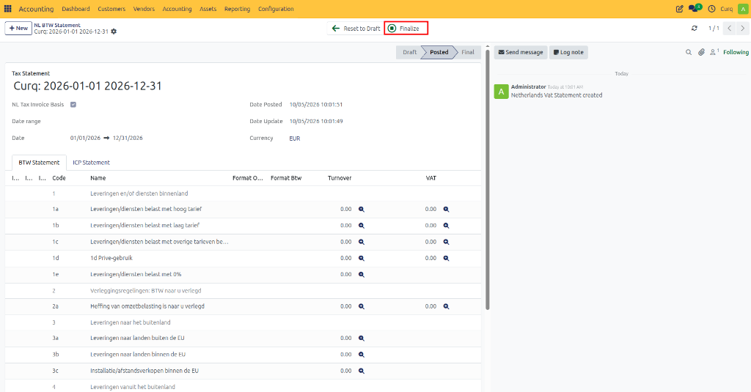Open the apps grid menu icon
The width and height of the screenshot is (751, 392).
[x=7, y=9]
